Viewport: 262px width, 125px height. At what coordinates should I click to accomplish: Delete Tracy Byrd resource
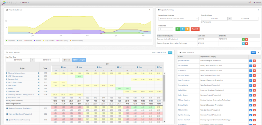[x=254, y=71]
